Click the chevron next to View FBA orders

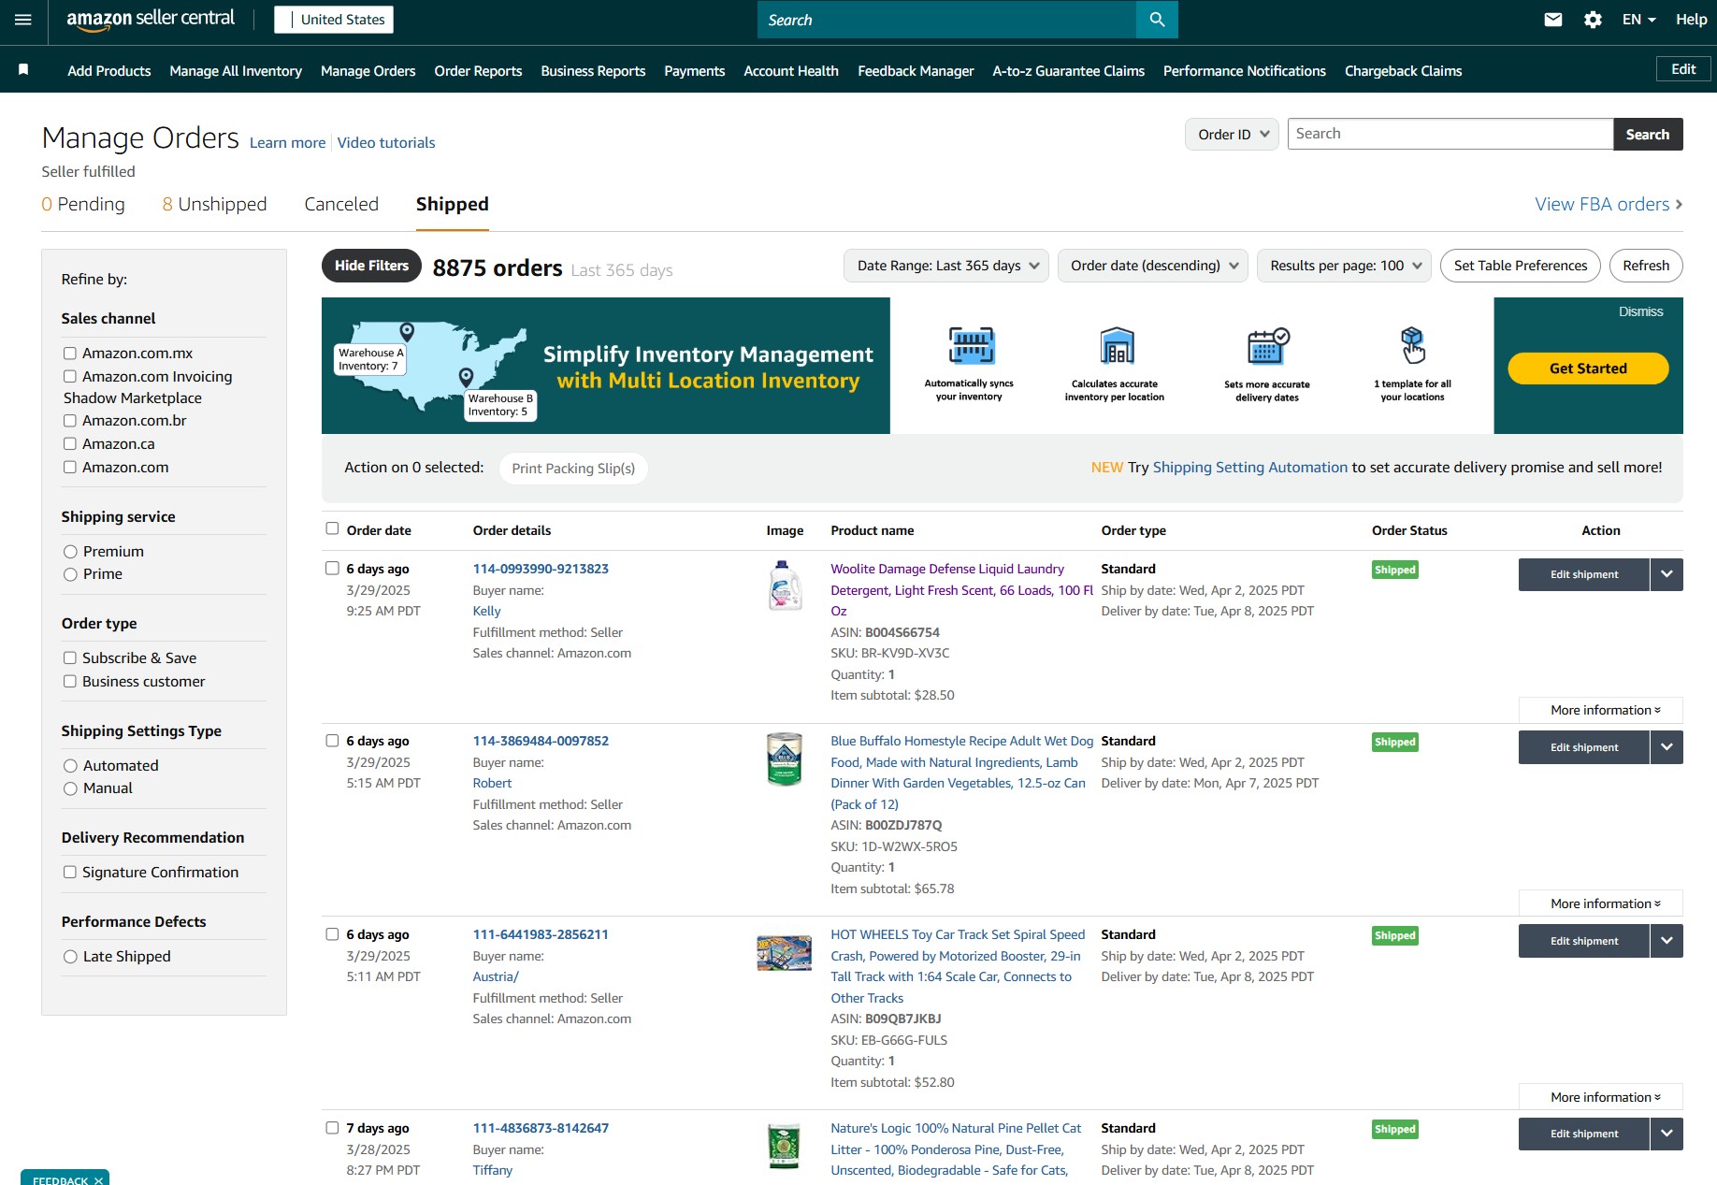pos(1679,204)
